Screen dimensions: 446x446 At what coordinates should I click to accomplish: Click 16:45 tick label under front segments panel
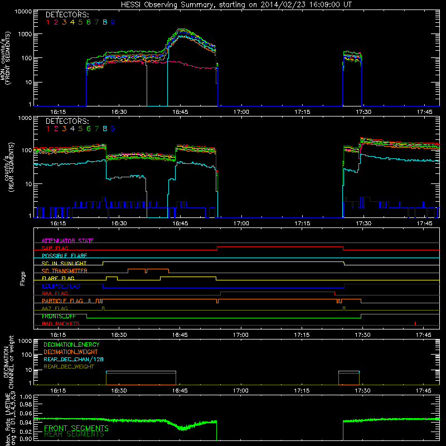(x=180, y=112)
